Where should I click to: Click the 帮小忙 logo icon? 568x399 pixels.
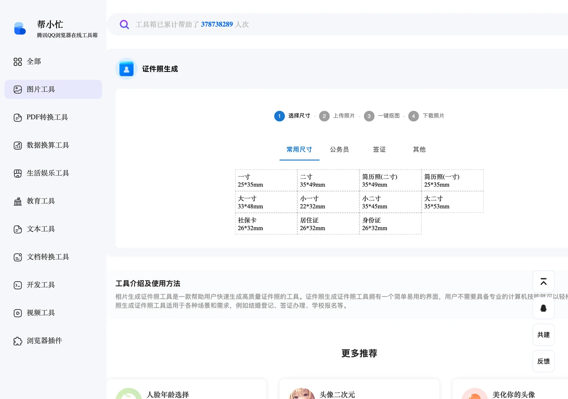pyautogui.click(x=20, y=28)
